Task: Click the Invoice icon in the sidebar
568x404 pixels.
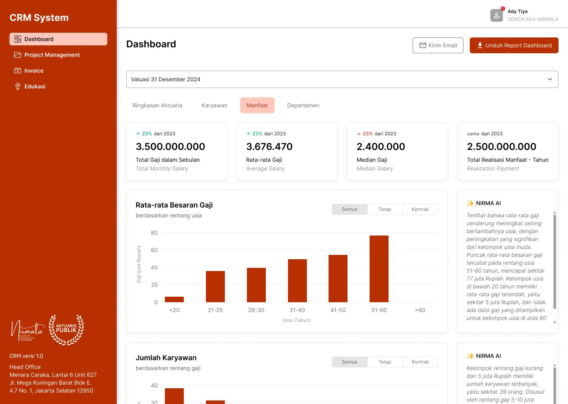Action: [18, 71]
